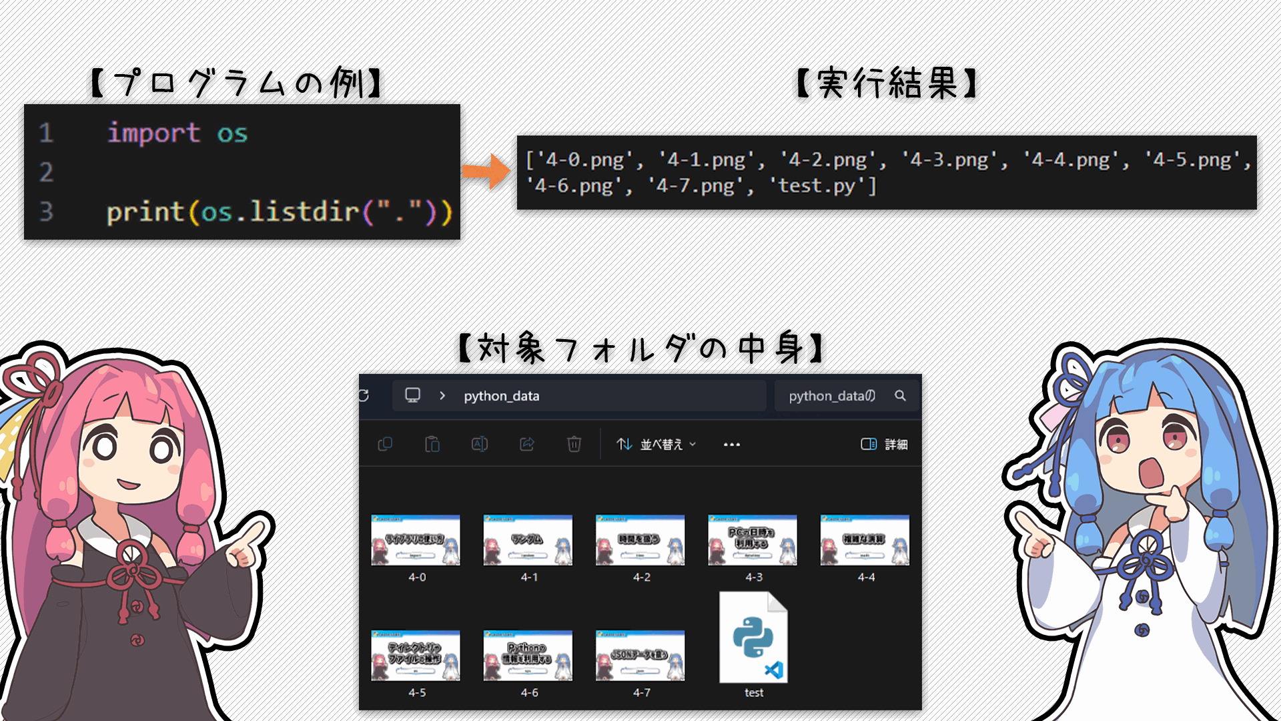Screen dimensions: 1281x721
Task: Click the python_data breadcrumb path
Action: (502, 396)
